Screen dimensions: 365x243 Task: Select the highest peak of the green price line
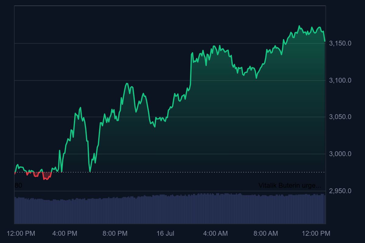pyautogui.click(x=299, y=26)
